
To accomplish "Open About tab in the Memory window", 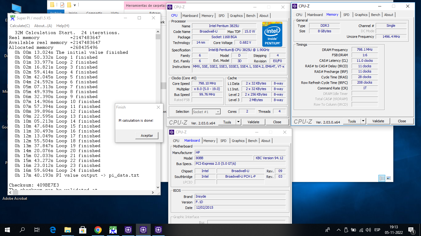I will (x=389, y=15).
